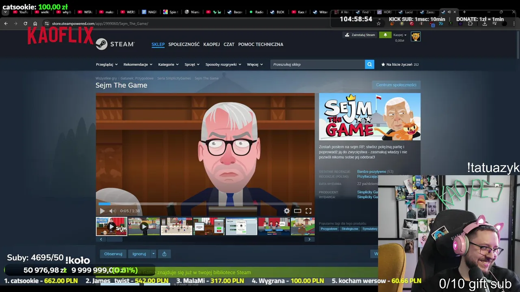Expand the Przeglądaj dropdown

[x=107, y=64]
